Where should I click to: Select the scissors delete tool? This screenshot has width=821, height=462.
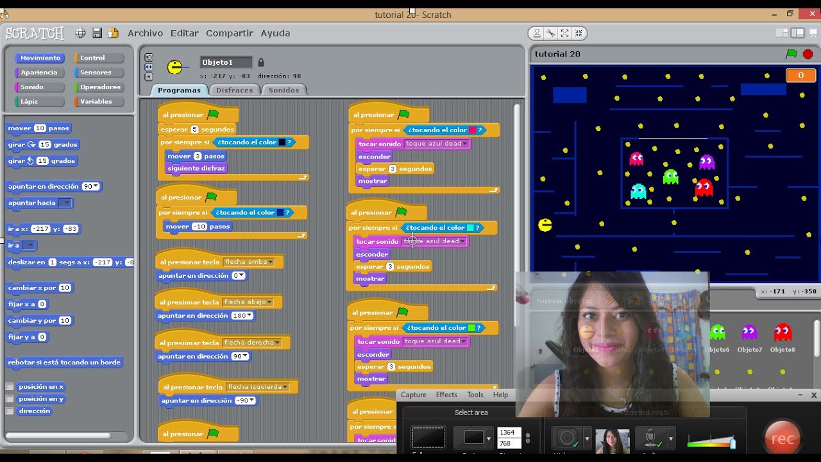pyautogui.click(x=550, y=33)
